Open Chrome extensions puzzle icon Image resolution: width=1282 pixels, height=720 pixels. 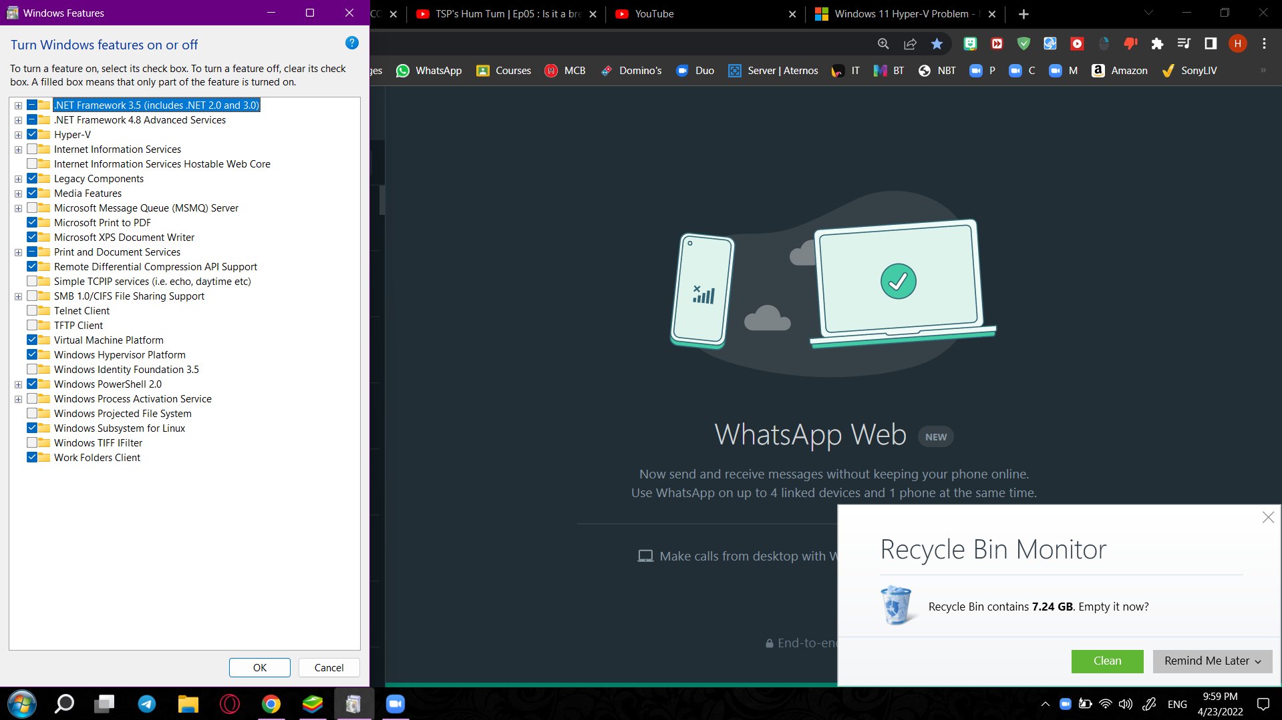1157,44
